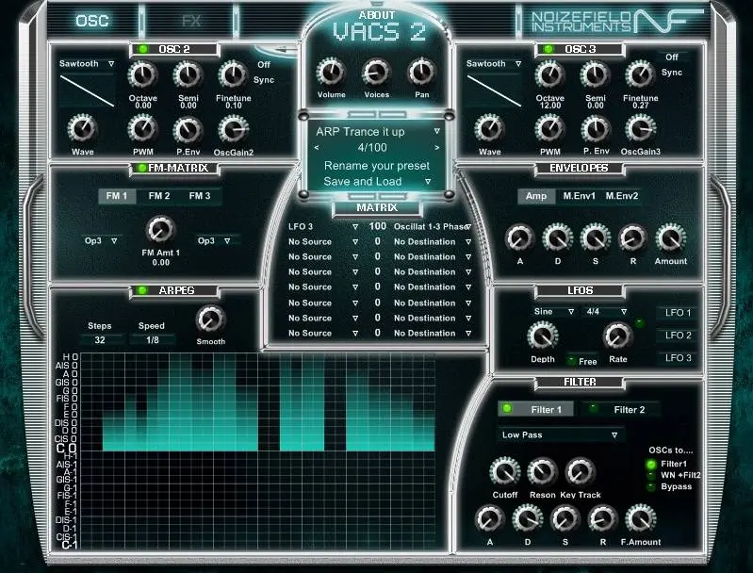Enable the Filter 1 LED
This screenshot has height=573, width=753.
point(507,409)
